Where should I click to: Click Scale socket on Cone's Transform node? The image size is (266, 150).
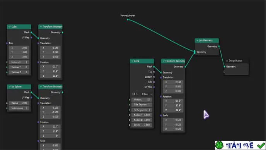point(161,116)
